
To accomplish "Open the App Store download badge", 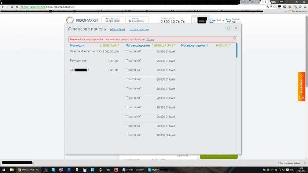I will tap(113, 20).
